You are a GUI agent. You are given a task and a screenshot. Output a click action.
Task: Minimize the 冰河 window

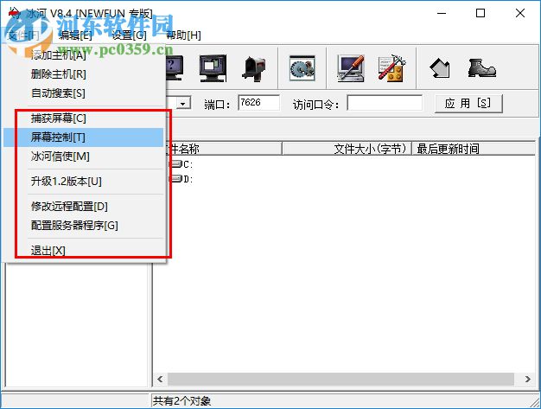pos(442,14)
